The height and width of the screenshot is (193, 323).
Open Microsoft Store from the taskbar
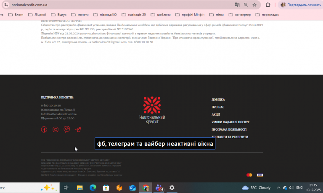[106, 188]
